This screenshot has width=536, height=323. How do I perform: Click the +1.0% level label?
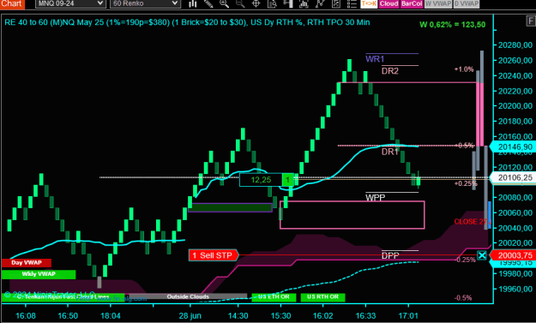[464, 69]
